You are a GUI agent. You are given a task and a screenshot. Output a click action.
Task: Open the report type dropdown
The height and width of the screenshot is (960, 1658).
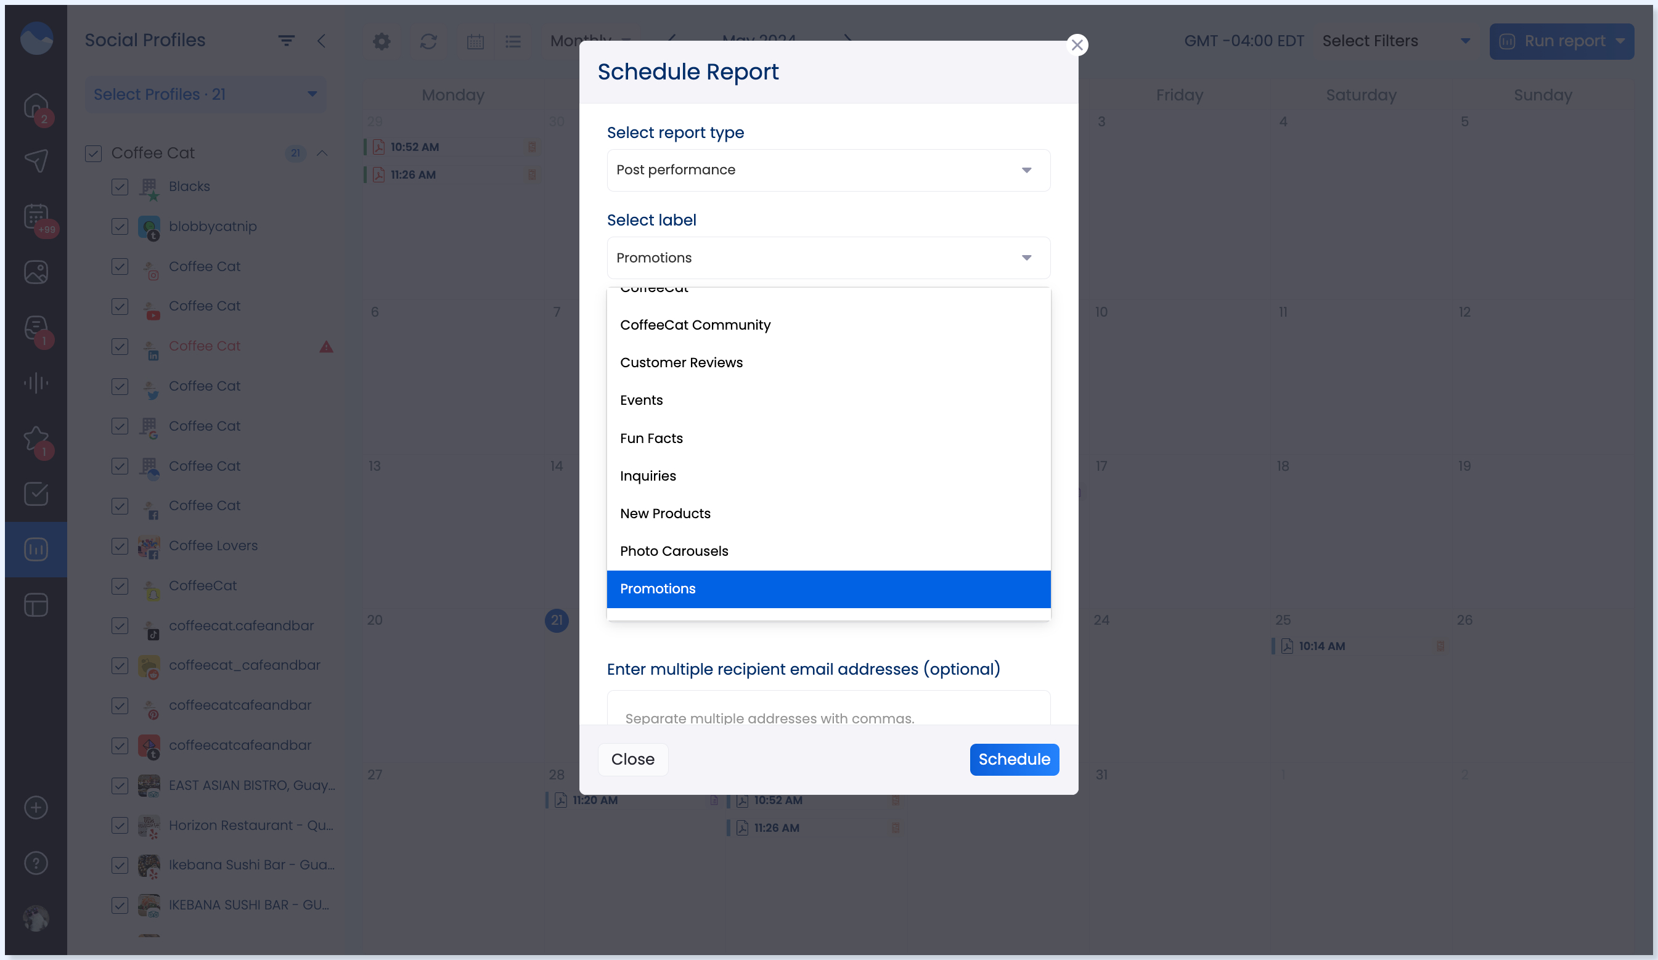coord(828,170)
